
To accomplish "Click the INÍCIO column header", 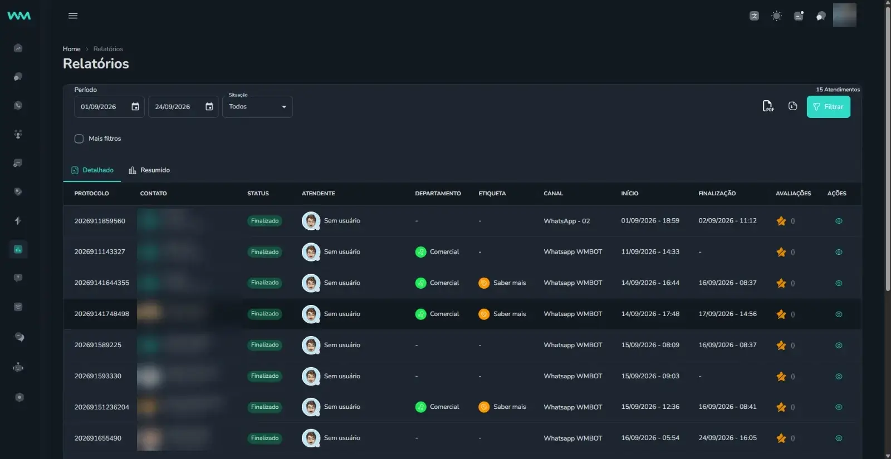I will [629, 194].
